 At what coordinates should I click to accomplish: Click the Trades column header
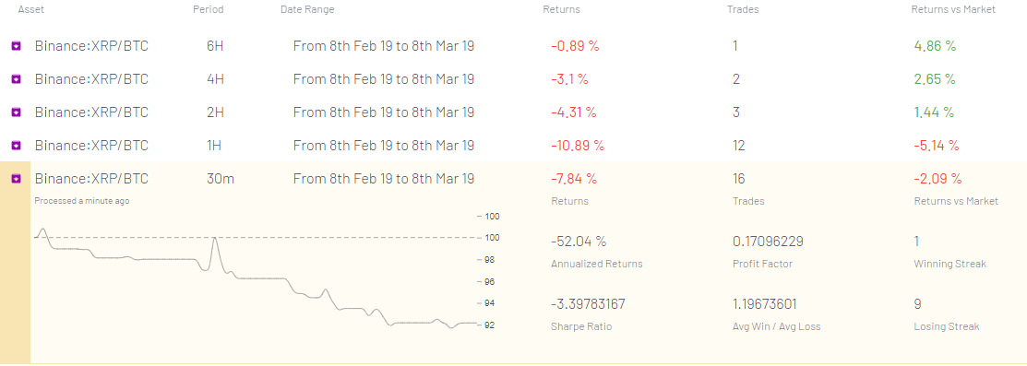click(x=743, y=10)
